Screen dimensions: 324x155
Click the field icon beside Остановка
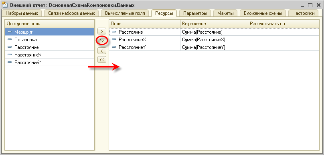pyautogui.click(x=10, y=39)
